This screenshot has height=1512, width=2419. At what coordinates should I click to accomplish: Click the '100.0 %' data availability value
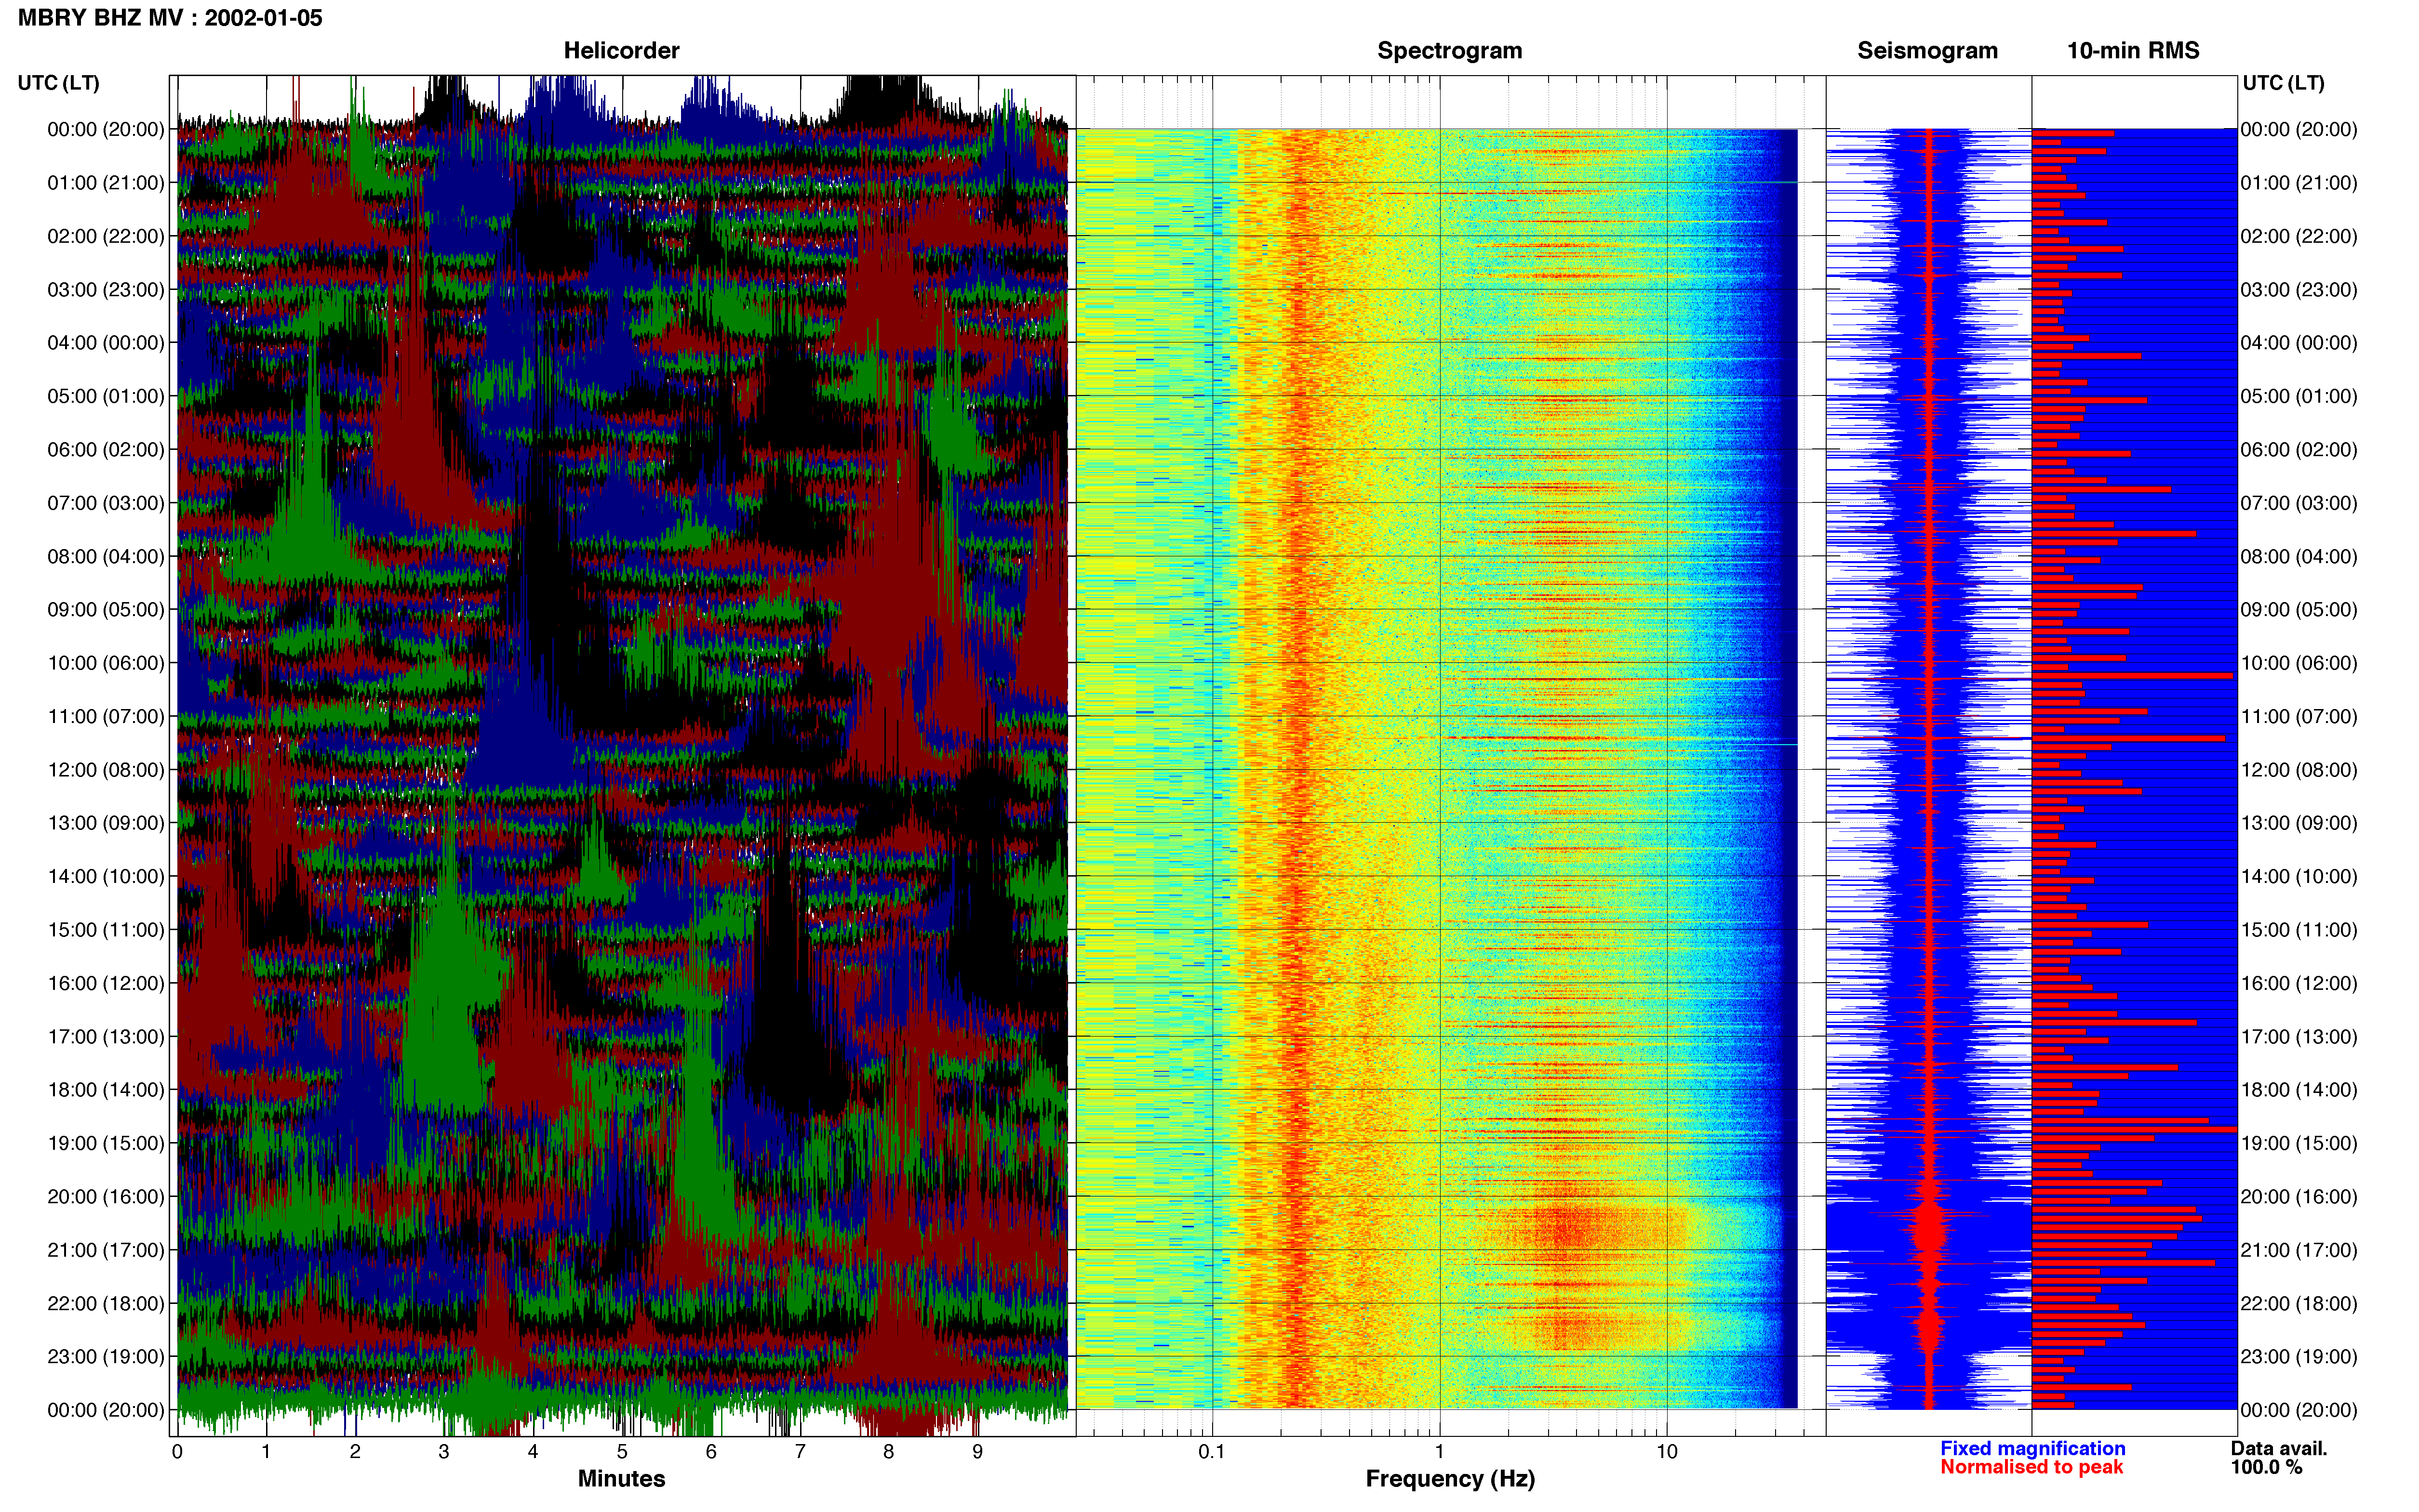pos(2266,1467)
